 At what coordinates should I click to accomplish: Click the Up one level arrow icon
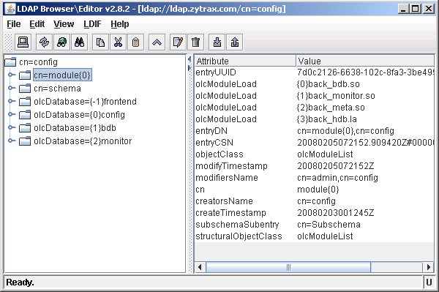point(157,42)
